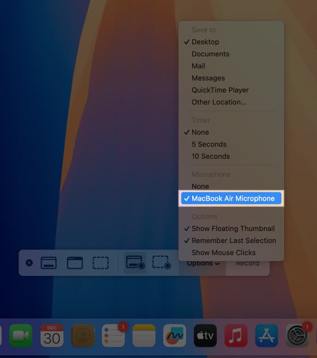Set timer to 5 Seconds

tap(231, 145)
